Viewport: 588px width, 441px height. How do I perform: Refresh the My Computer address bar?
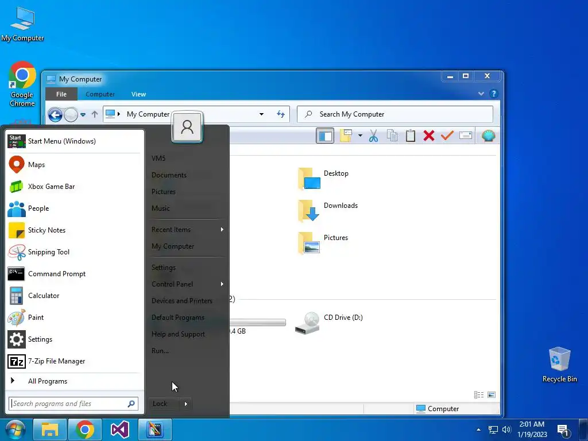280,114
